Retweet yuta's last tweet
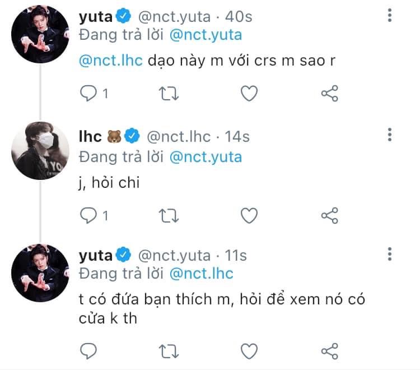 coord(169,351)
